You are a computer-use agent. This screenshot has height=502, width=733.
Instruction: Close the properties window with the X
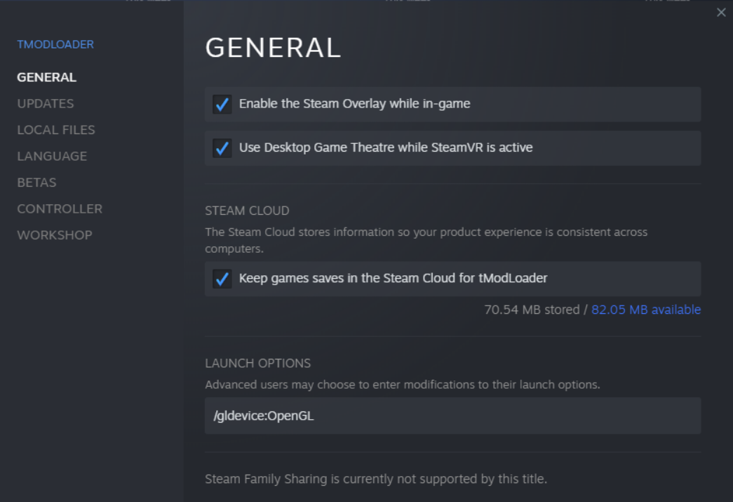click(x=721, y=13)
